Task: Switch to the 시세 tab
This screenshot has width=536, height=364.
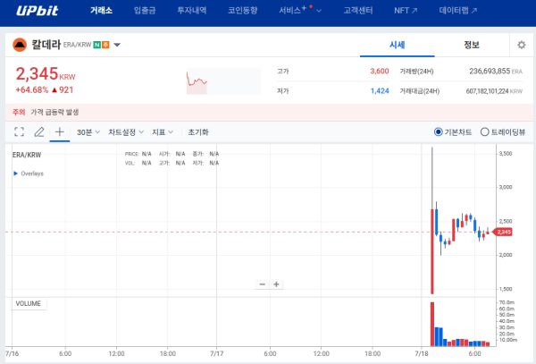Action: 398,45
